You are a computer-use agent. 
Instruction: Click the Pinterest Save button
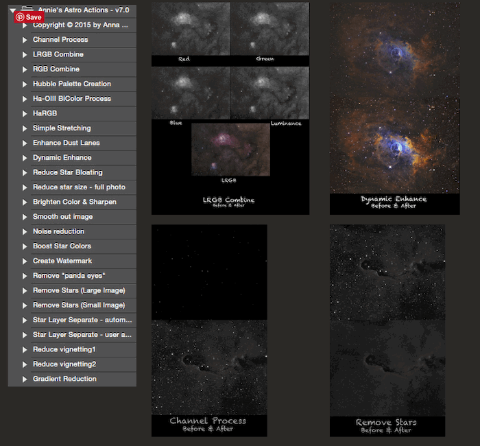tap(29, 17)
